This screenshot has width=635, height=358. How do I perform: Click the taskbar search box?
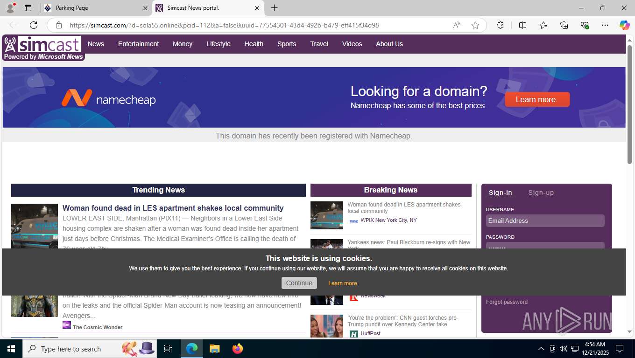point(90,349)
